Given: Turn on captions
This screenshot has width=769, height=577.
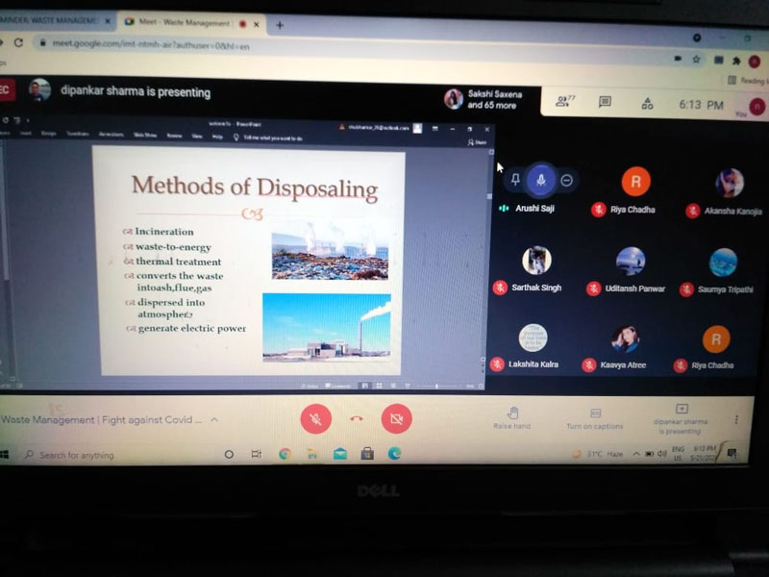Looking at the screenshot, I should pos(594,418).
